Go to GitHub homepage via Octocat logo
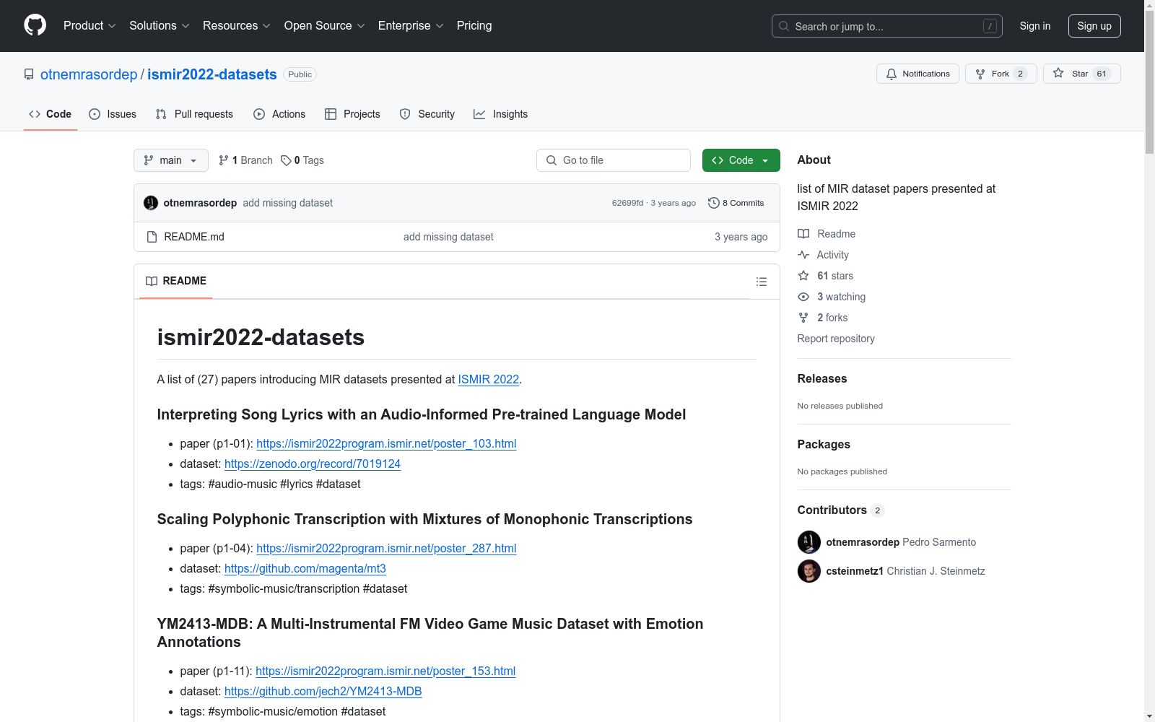Screen dimensions: 1155x722 tap(35, 25)
